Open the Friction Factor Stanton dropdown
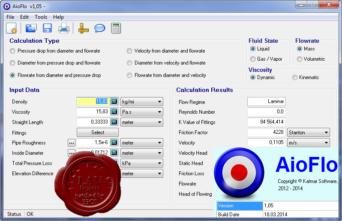The width and height of the screenshot is (342, 221). click(309, 132)
